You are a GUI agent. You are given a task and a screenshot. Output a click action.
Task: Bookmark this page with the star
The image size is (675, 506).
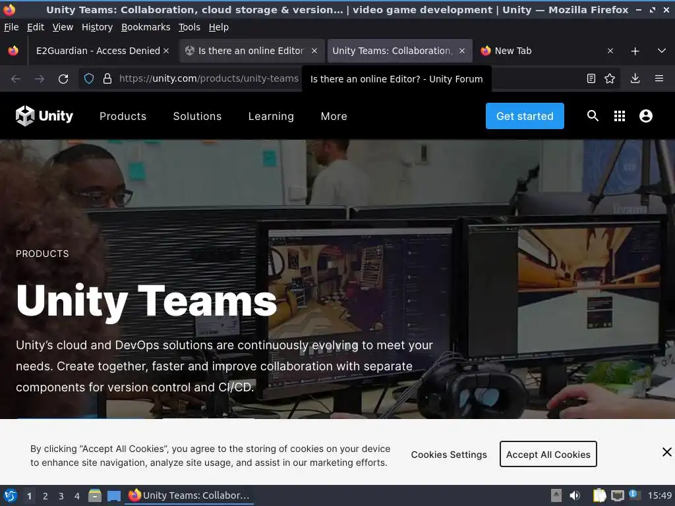pos(610,78)
